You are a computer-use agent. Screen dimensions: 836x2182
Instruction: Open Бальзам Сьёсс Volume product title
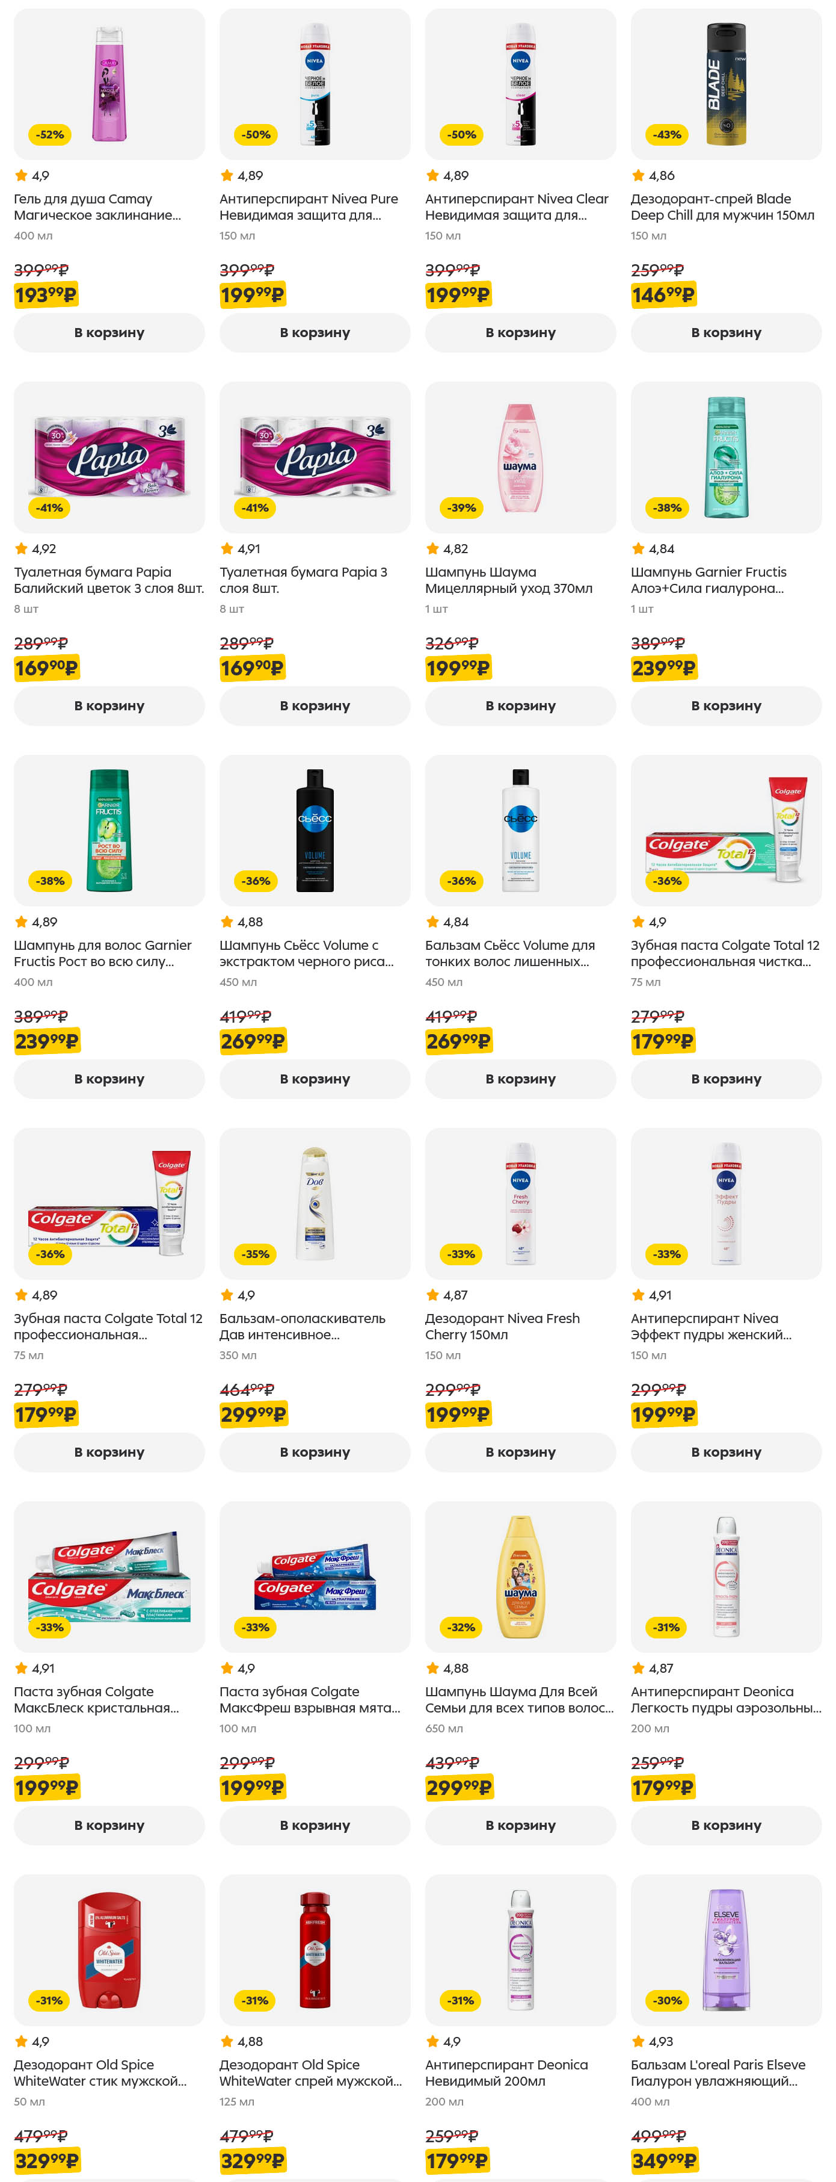[x=509, y=953]
